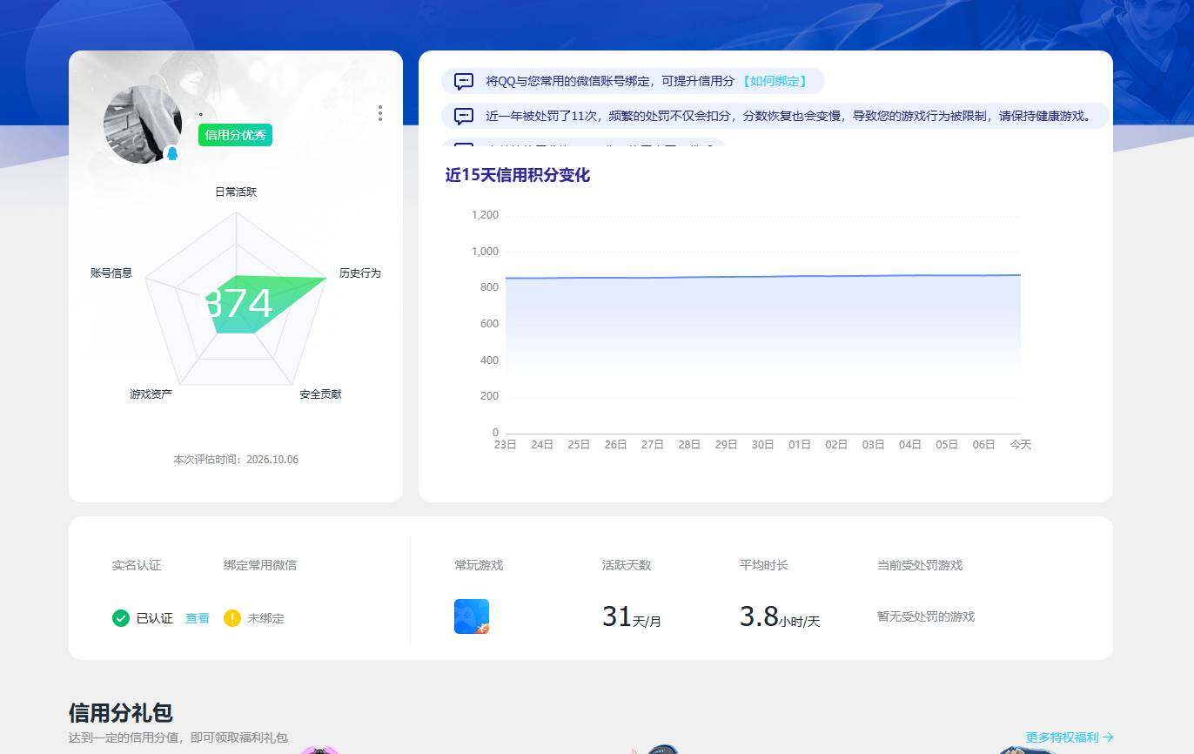Click the green verified checkmark icon
This screenshot has height=754, width=1194.
click(121, 618)
